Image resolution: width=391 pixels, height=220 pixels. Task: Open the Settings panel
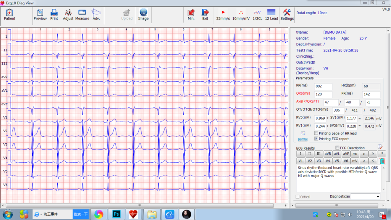[287, 15]
